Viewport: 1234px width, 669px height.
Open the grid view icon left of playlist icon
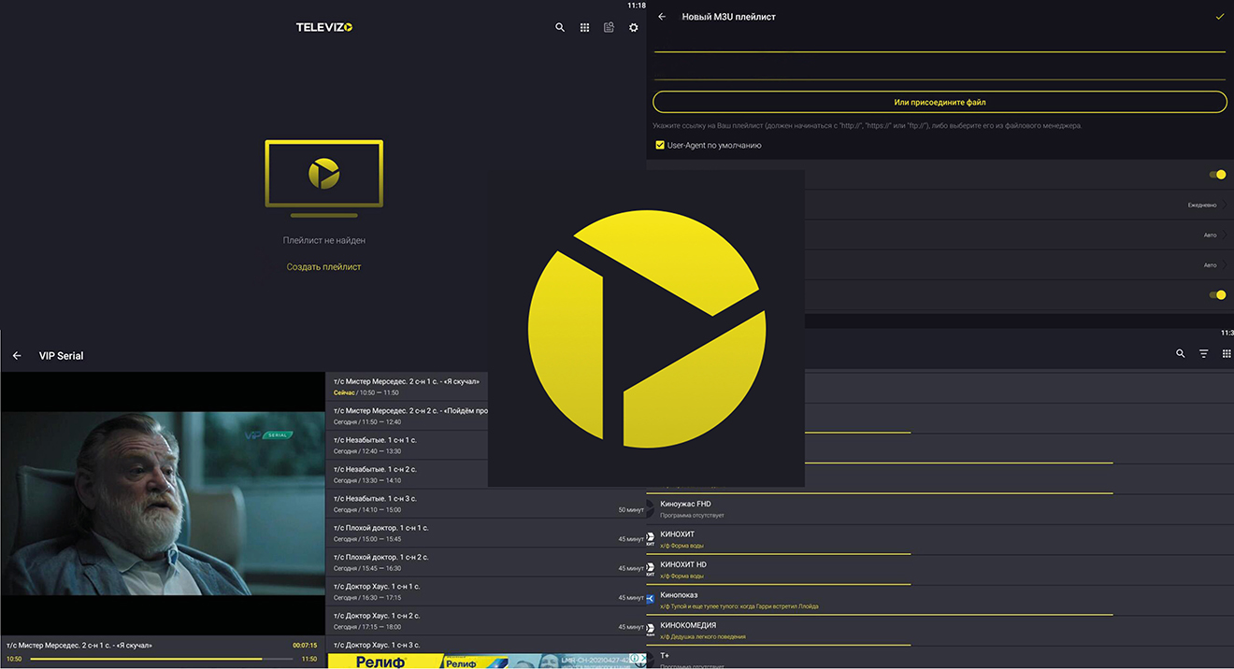(x=584, y=28)
